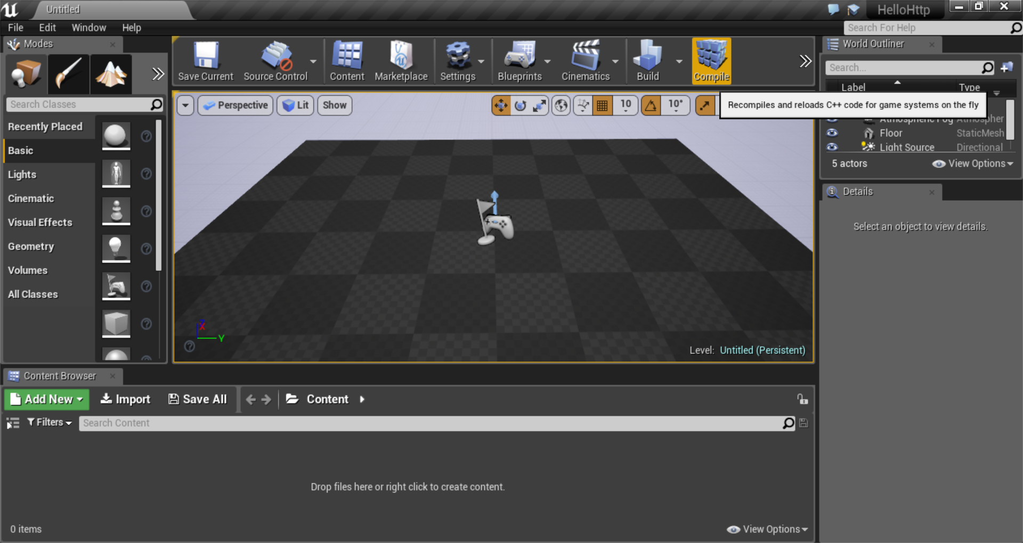Select the Lights category tab

(x=22, y=175)
